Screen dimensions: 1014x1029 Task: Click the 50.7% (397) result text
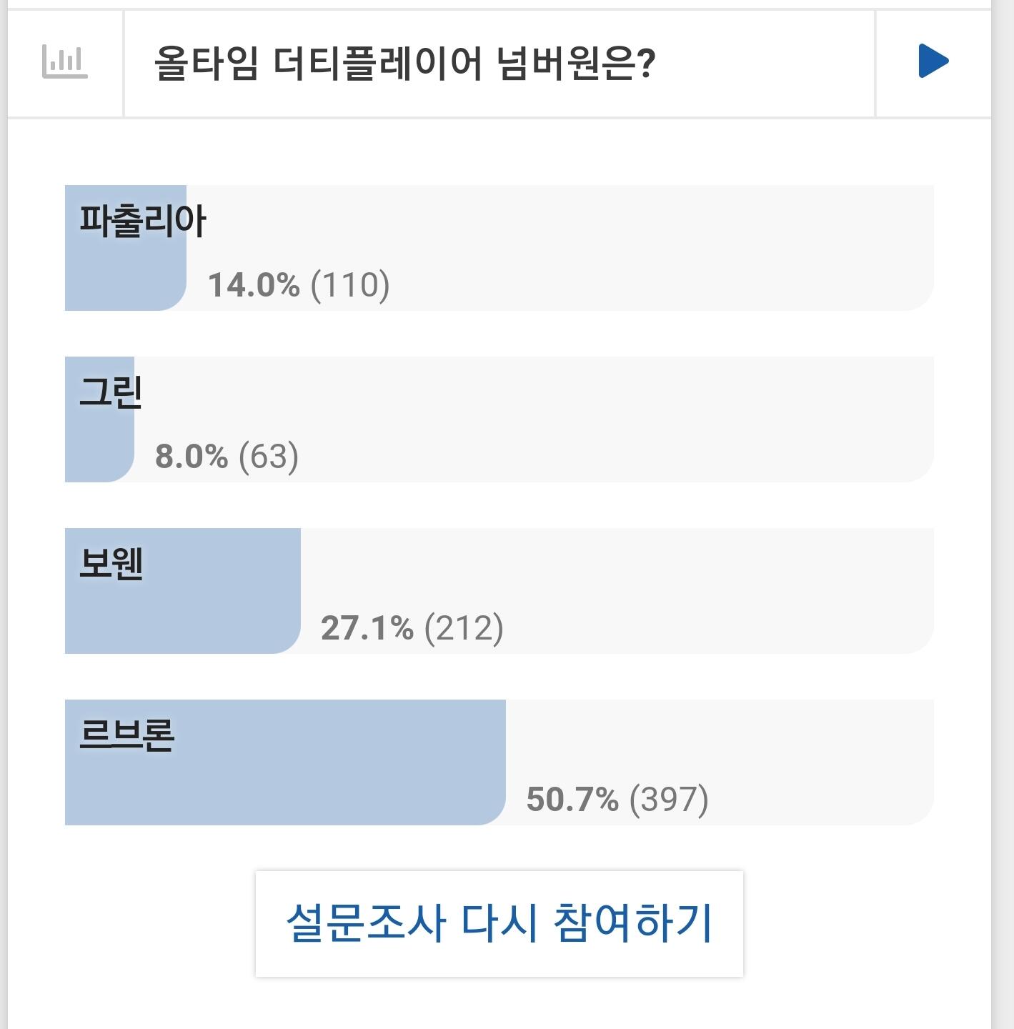click(617, 799)
